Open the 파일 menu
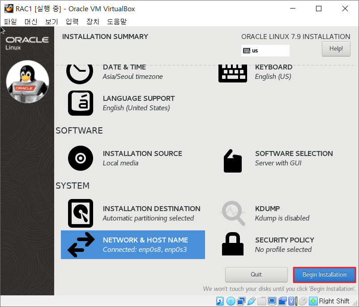This screenshot has width=359, height=307. tap(10, 22)
